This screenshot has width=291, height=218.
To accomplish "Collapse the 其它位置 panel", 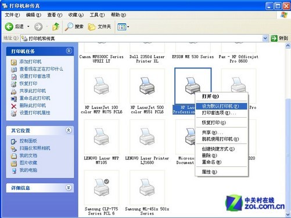I will [69, 130].
